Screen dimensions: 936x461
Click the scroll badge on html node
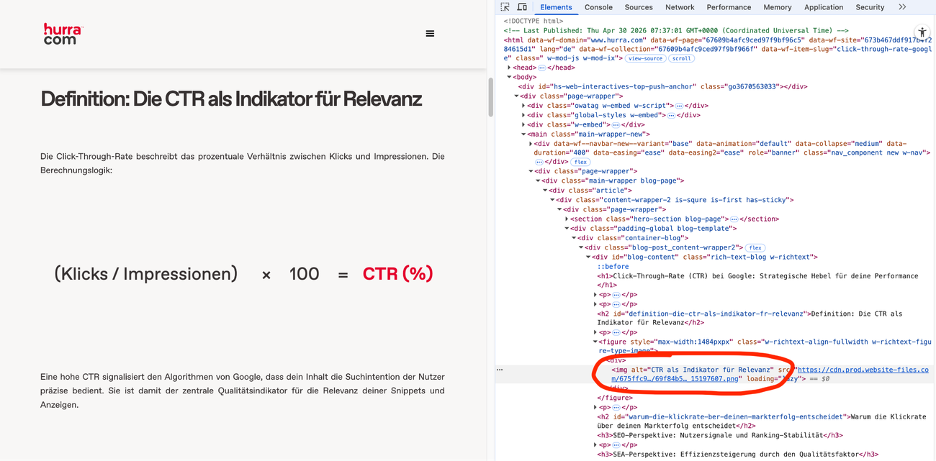coord(681,58)
